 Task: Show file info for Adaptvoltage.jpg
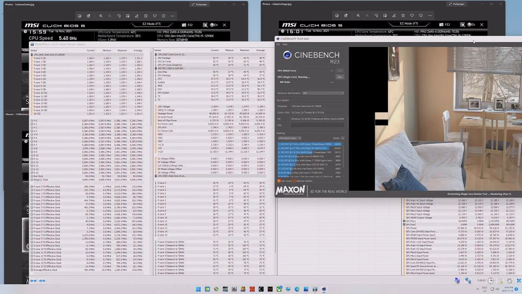(x=421, y=16)
